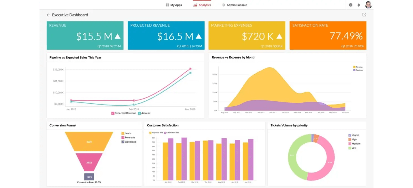Click the Executive Dashboard title
Image resolution: width=413 pixels, height=188 pixels.
[x=70, y=15]
